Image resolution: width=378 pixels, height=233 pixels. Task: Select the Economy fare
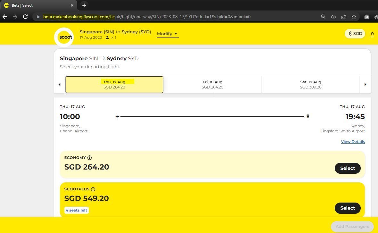347,168
